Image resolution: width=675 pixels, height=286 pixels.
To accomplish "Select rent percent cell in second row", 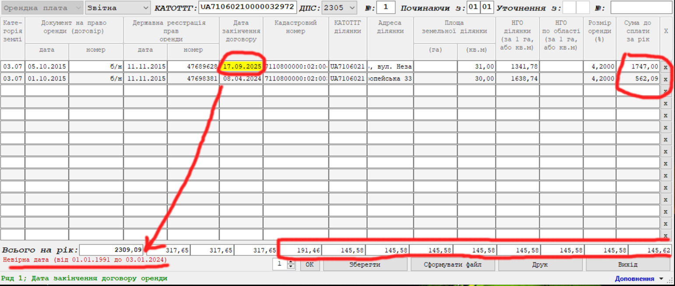I will coord(599,79).
